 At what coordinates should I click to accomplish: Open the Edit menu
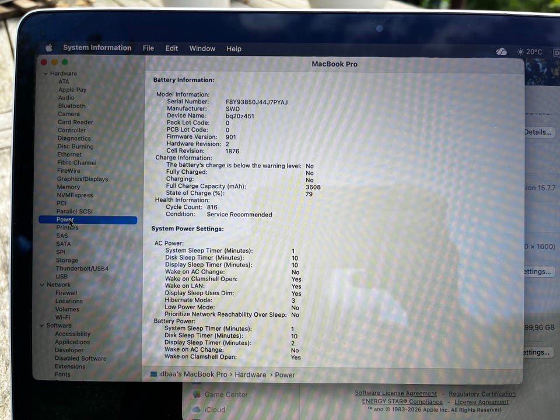tap(171, 48)
